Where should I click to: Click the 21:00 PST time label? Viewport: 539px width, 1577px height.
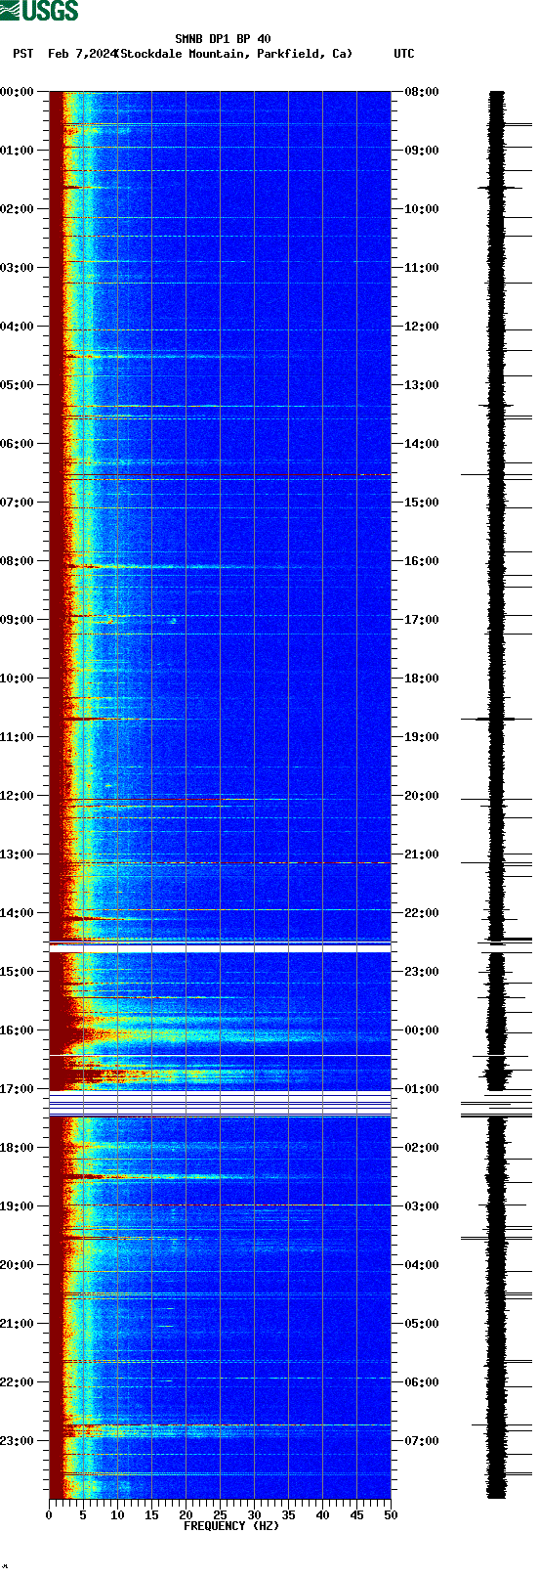[x=18, y=1324]
